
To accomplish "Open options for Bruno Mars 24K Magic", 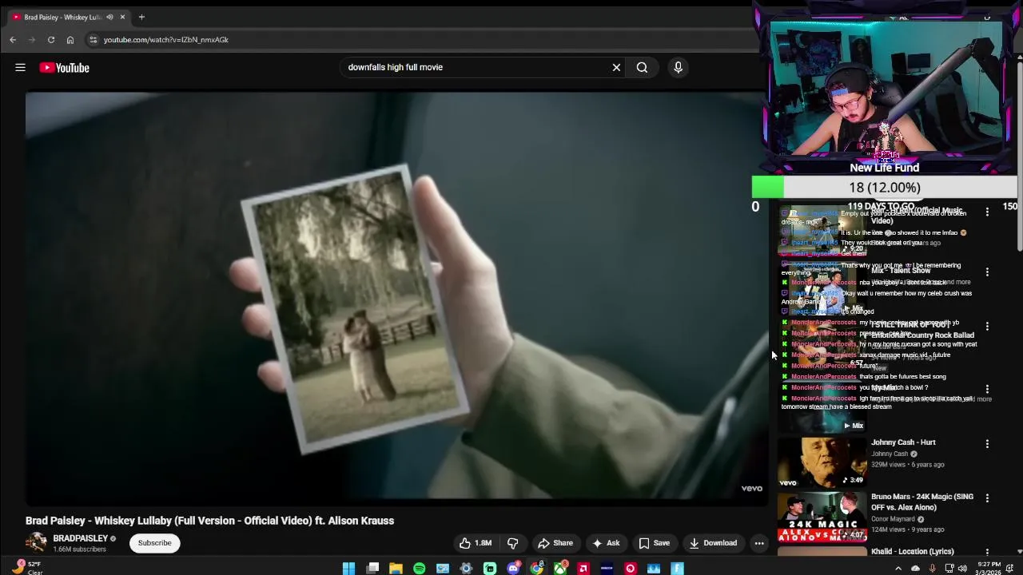I will tap(987, 498).
